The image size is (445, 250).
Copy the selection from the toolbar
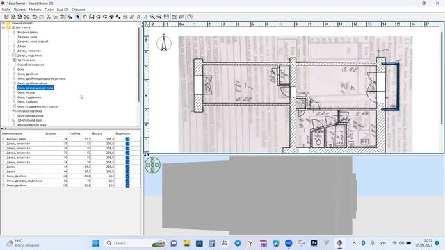point(56,17)
